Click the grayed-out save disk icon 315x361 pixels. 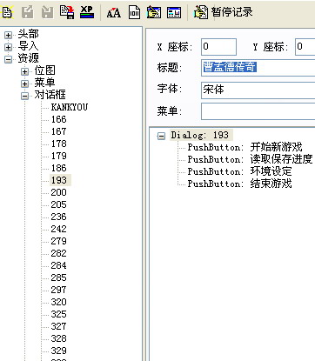pyautogui.click(x=47, y=12)
